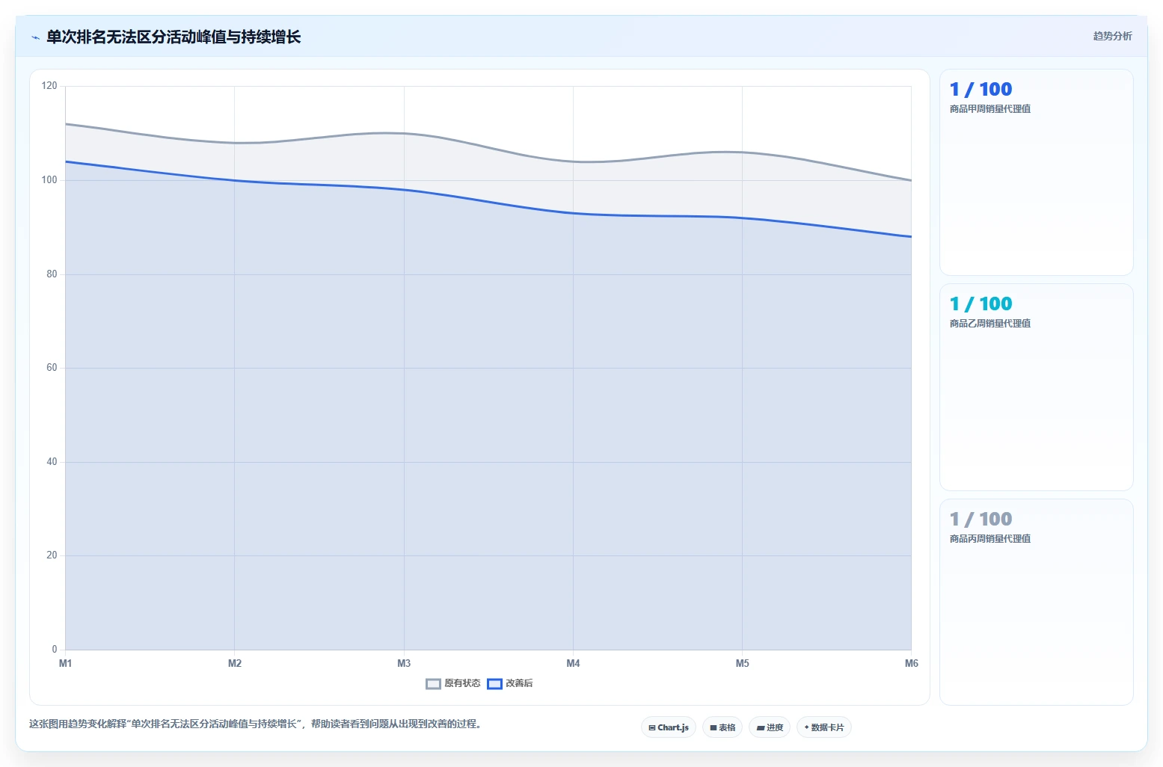This screenshot has height=767, width=1163.
Task: Click the 60 y-axis label
Action: point(52,368)
